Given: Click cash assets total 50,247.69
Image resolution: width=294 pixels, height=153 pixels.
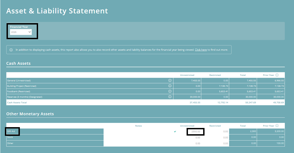Looking at the screenshot, I should tap(250, 103).
